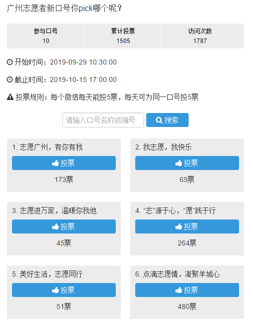Click thumbs-up icon for slogan 1 志愿广州
The image size is (253, 324).
coord(55,163)
